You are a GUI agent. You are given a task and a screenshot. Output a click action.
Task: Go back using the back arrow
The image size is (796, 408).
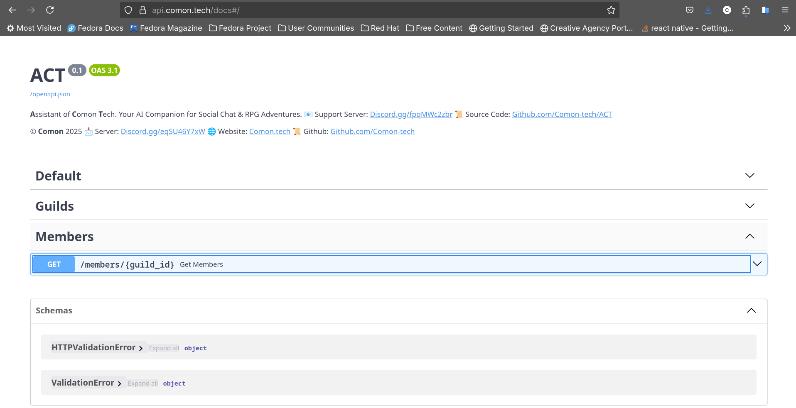coord(12,10)
